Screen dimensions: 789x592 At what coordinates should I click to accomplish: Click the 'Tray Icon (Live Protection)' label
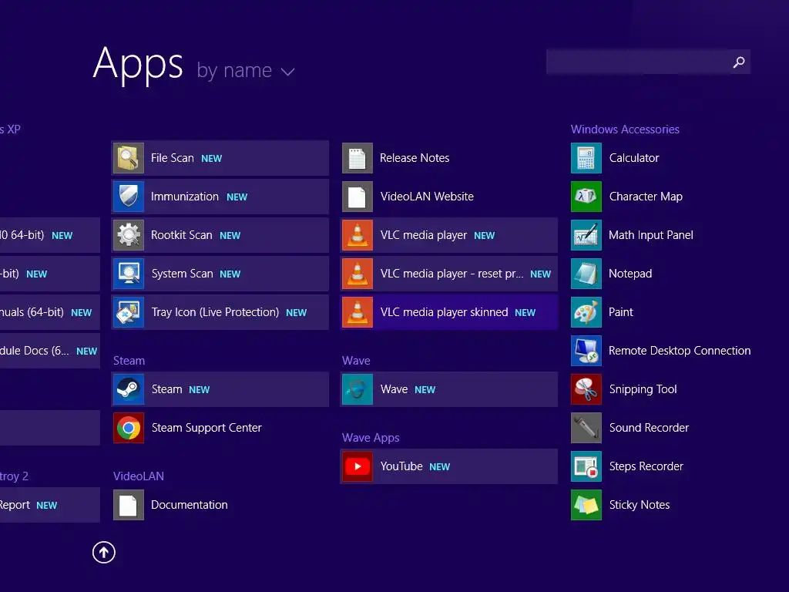pyautogui.click(x=215, y=312)
